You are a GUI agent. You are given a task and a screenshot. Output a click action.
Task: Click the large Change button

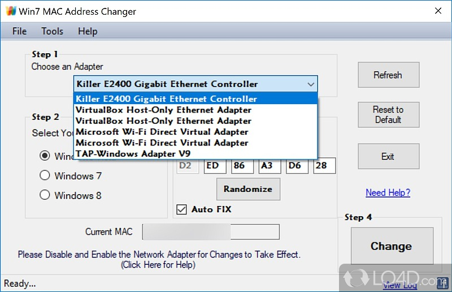[392, 246]
